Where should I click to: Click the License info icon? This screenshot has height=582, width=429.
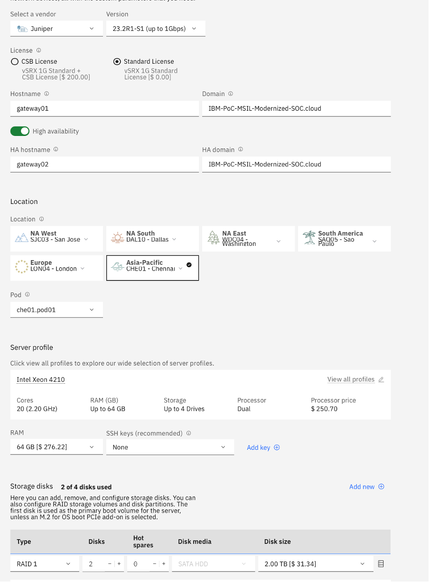click(39, 50)
